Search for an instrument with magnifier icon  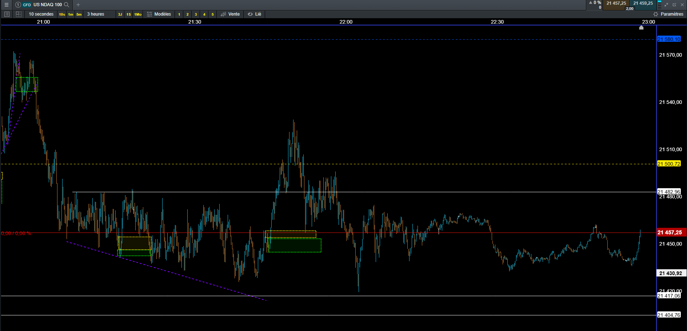pyautogui.click(x=67, y=5)
